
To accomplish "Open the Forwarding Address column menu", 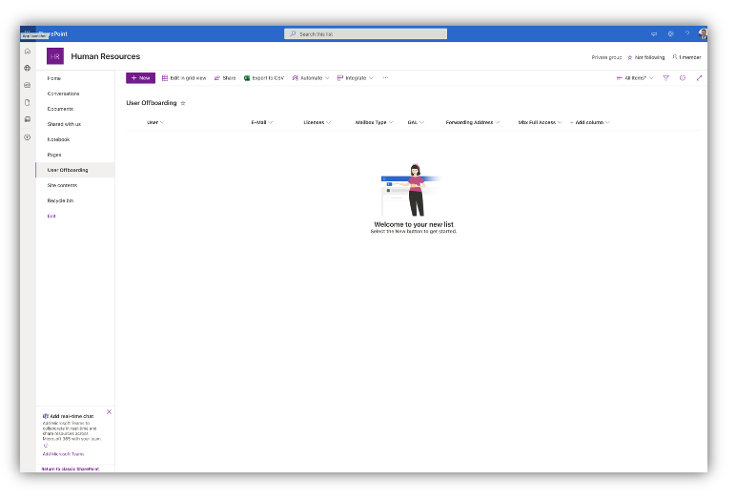I will pos(473,122).
